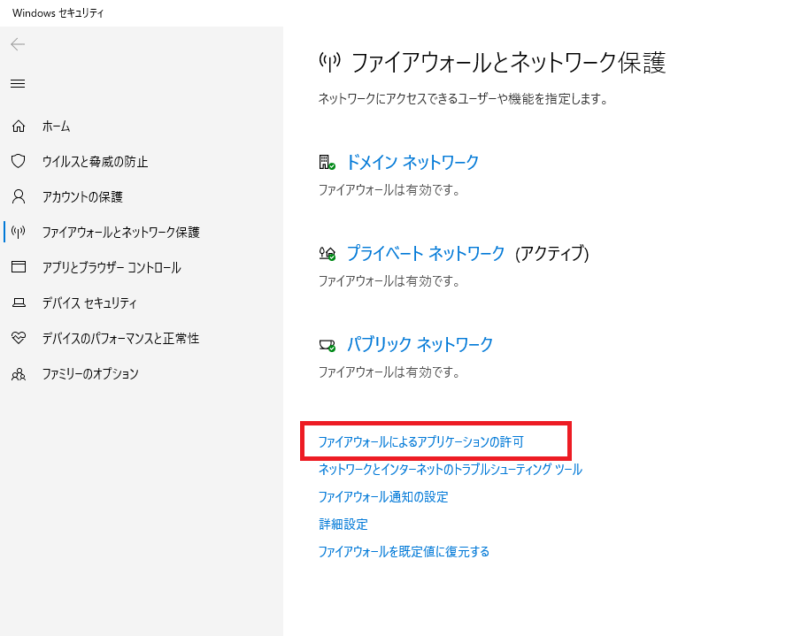Screen dimensions: 809x636
Task: Open アプリとブラウザー コントロール
Action: [x=112, y=268]
